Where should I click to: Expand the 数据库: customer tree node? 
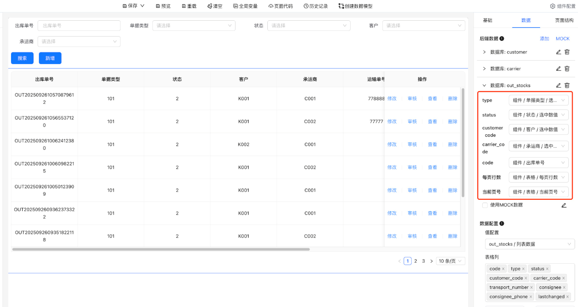pyautogui.click(x=484, y=52)
